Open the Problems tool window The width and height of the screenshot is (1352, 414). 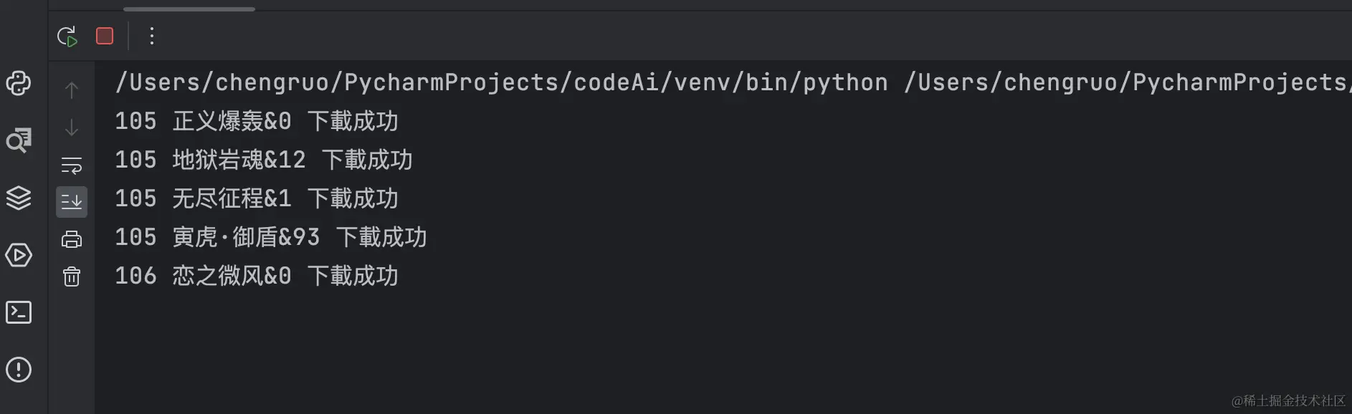point(19,370)
